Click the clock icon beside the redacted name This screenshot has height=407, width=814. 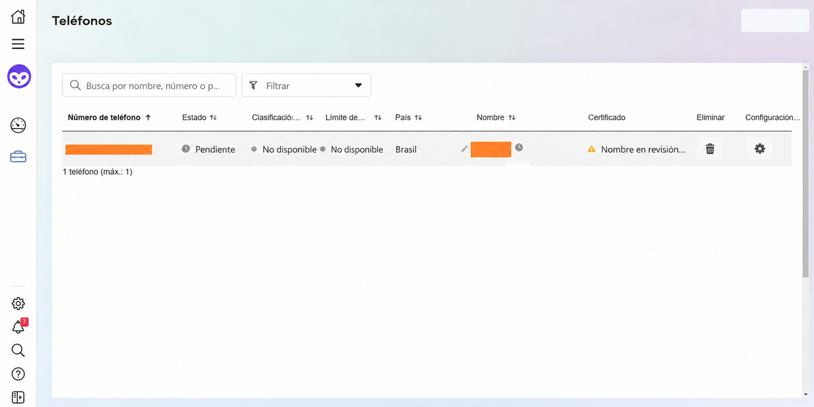click(519, 147)
